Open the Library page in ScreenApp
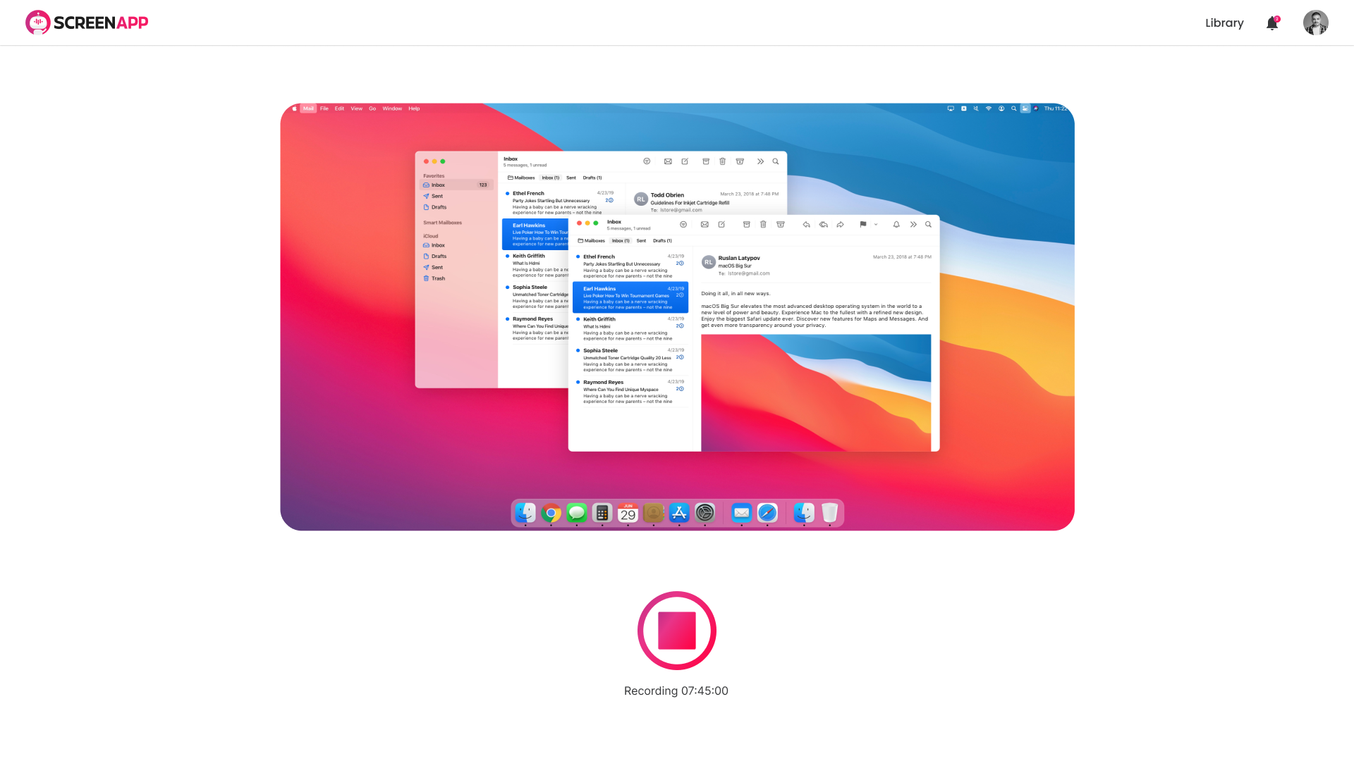Viewport: 1354px width, 761px height. [1224, 23]
